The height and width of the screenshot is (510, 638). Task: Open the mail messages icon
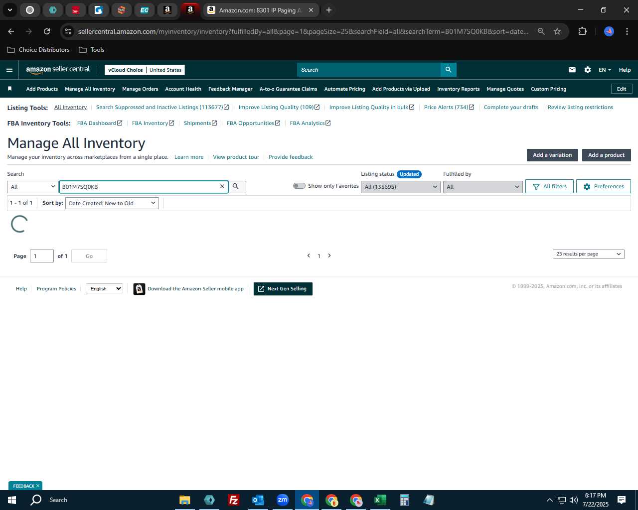(x=572, y=70)
